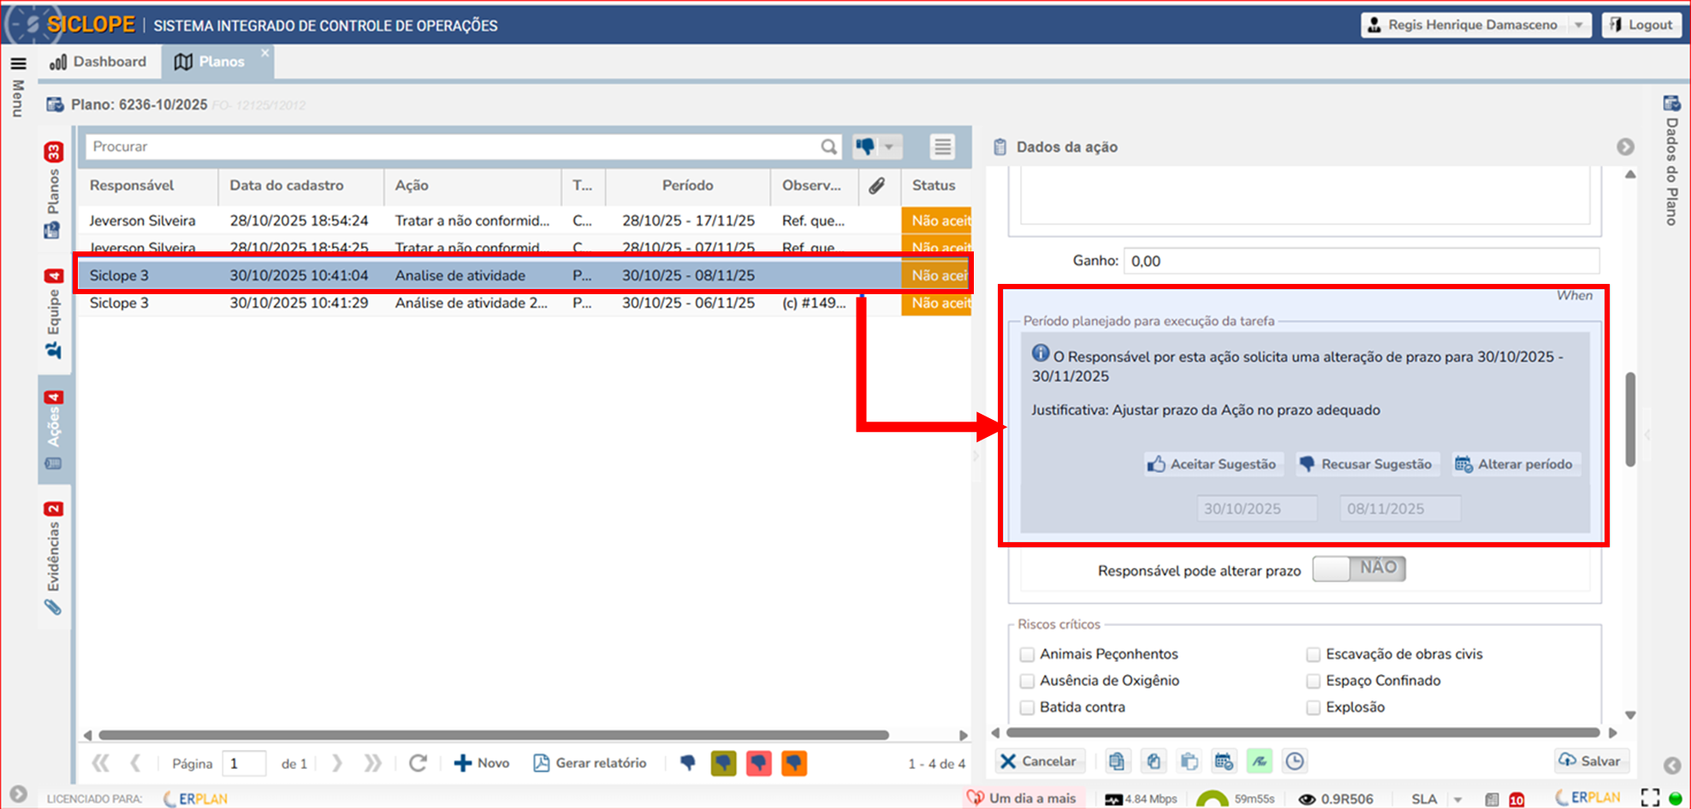Check the Animais Peçonhentos checkbox
The height and width of the screenshot is (809, 1691).
(1027, 654)
